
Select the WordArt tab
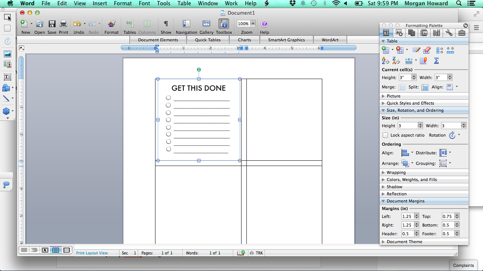pos(330,40)
